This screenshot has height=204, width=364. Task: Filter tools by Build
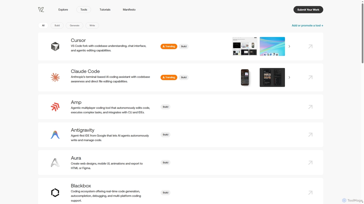click(57, 25)
